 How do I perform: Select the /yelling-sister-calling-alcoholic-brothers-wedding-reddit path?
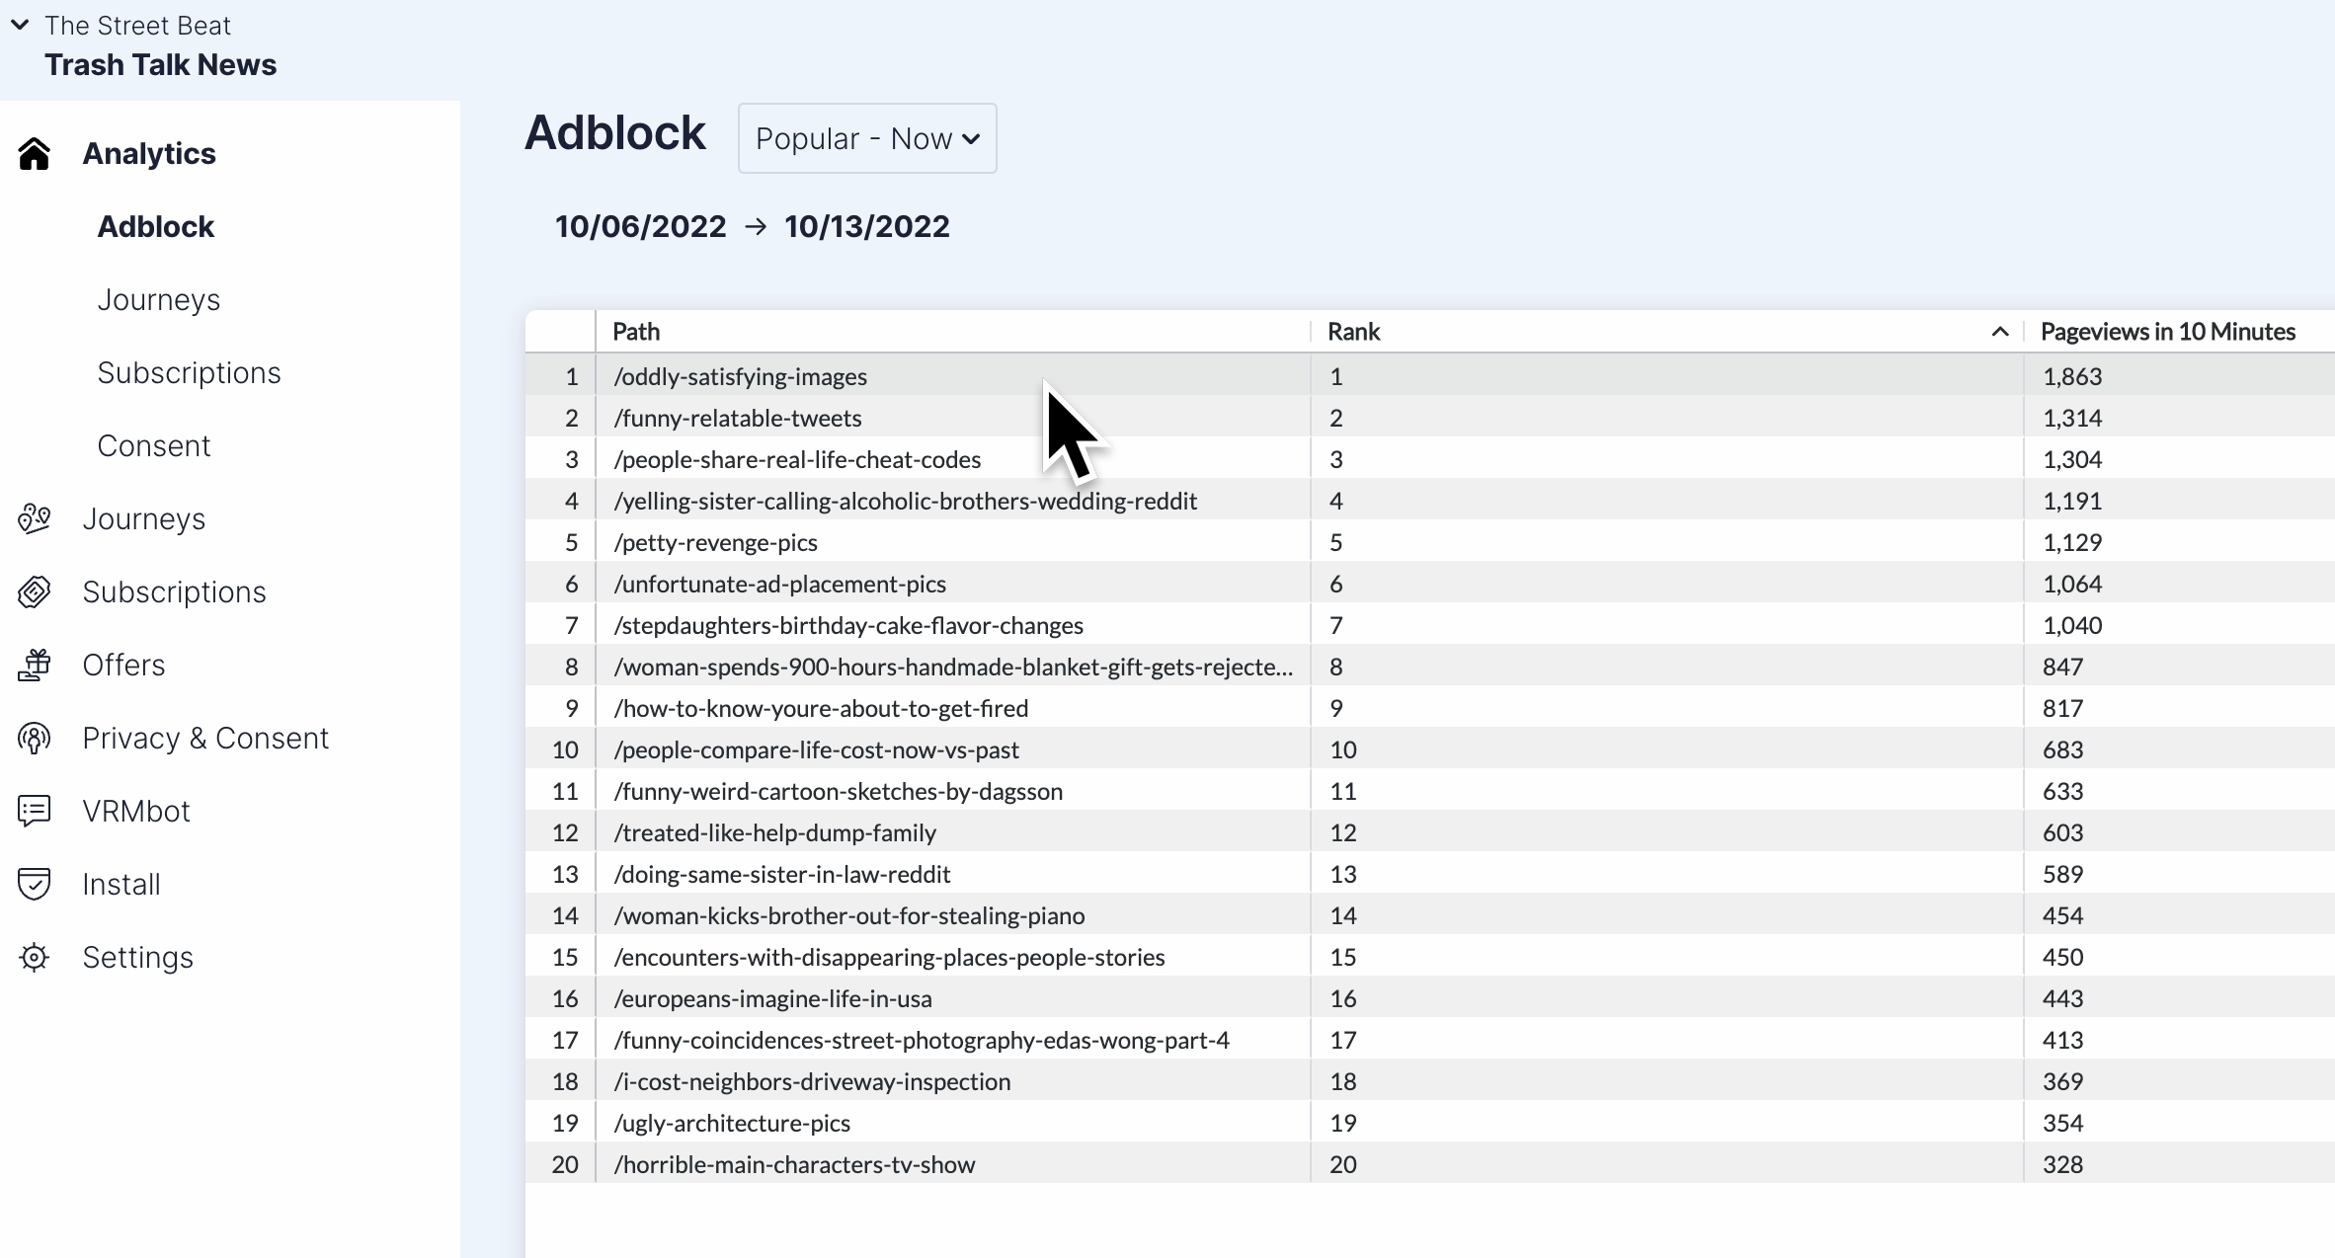[906, 502]
